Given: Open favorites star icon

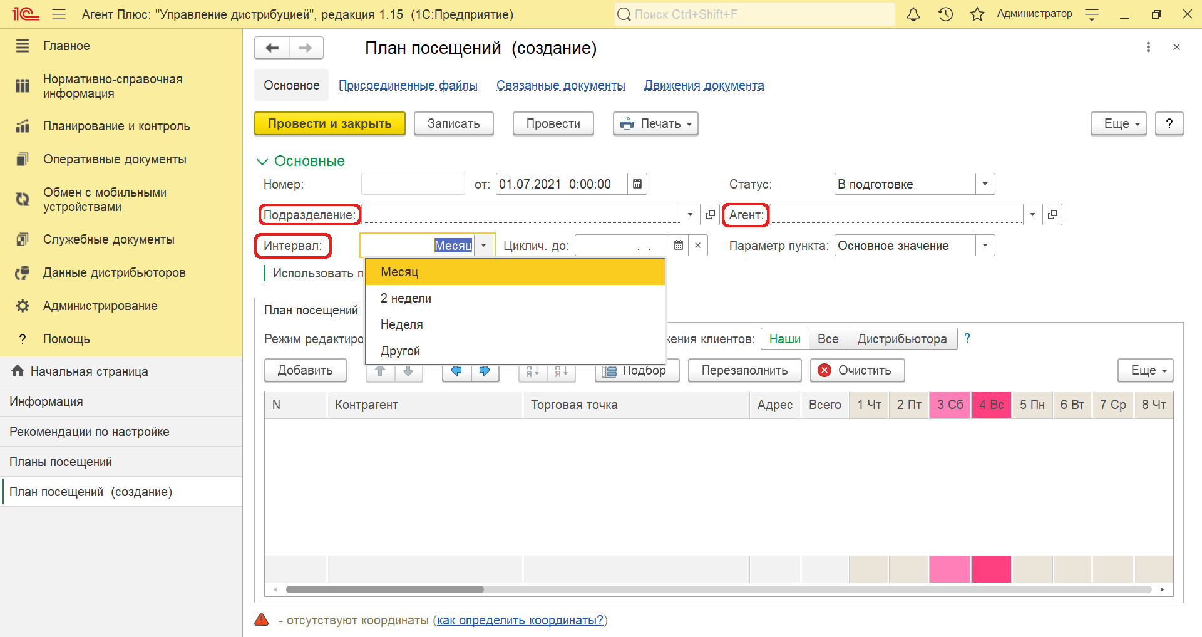Looking at the screenshot, I should click(977, 14).
